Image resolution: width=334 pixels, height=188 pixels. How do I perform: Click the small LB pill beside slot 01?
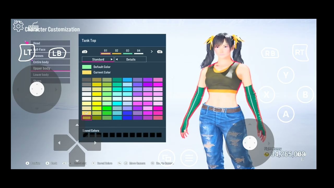tap(85, 52)
